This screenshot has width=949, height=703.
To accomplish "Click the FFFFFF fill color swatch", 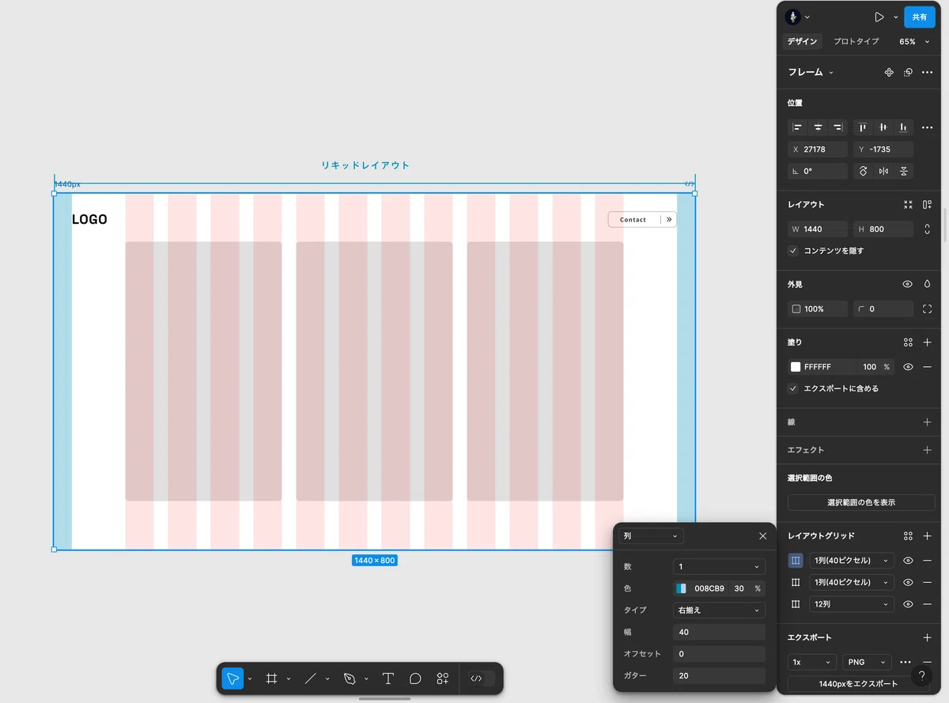I will pyautogui.click(x=796, y=367).
